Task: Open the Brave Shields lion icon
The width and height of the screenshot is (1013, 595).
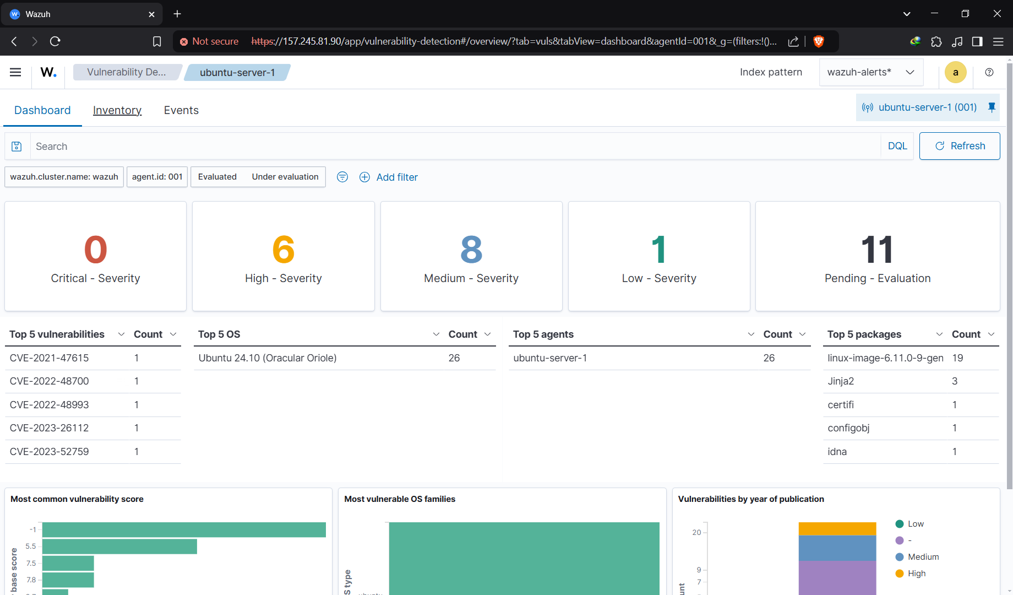Action: pyautogui.click(x=819, y=41)
